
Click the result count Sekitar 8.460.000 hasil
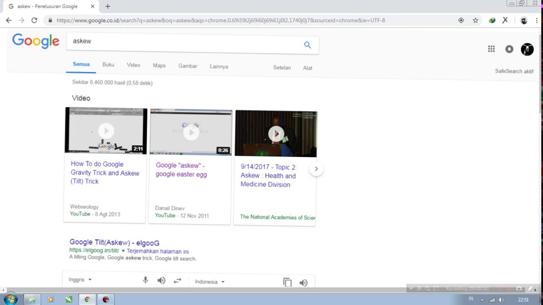112,83
